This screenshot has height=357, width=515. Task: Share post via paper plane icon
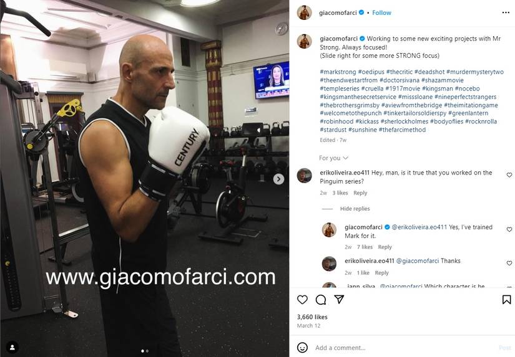point(339,299)
